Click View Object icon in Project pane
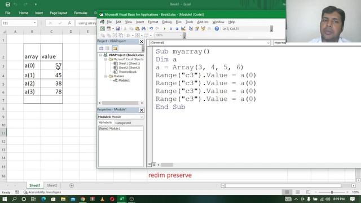 click(x=108, y=48)
